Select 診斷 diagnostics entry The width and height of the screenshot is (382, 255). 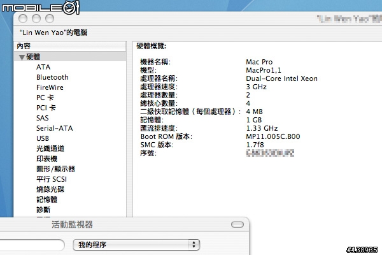pyautogui.click(x=43, y=210)
